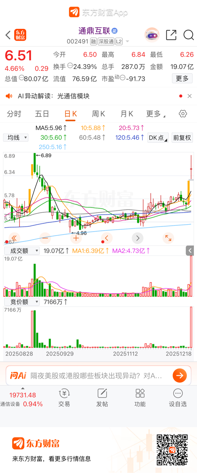Viewport: 197px width, 473px height.
Task: Zoom out the K-line chart with minus
Action: 45,238
